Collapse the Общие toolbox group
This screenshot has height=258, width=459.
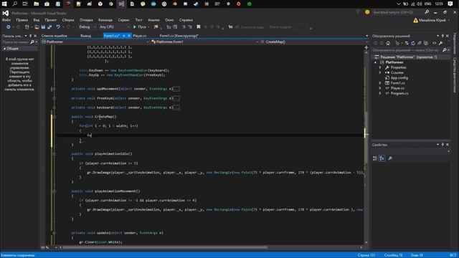[x=4, y=49]
